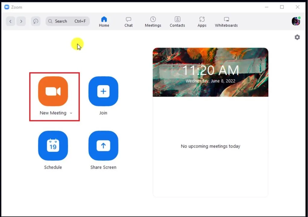Select the Home tab
Image resolution: width=308 pixels, height=217 pixels.
[x=104, y=22]
